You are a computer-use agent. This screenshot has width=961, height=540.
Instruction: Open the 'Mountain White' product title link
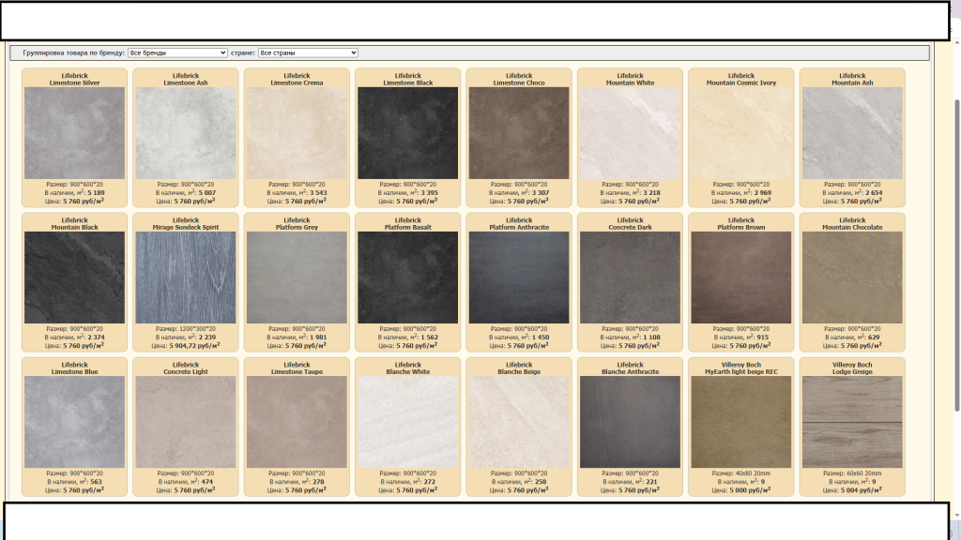click(x=631, y=82)
